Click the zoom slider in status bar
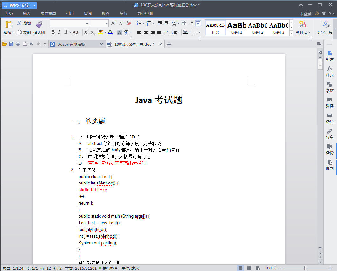 [x=305, y=268]
